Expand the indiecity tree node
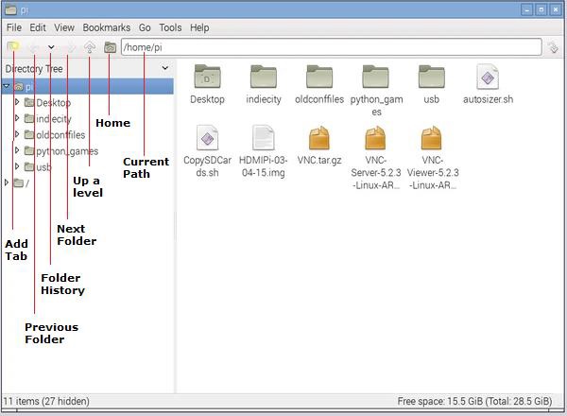Image resolution: width=567 pixels, height=416 pixels. 17,118
